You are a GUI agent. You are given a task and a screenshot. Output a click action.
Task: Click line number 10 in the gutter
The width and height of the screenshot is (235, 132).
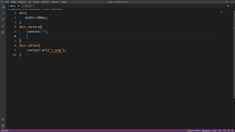[14, 55]
